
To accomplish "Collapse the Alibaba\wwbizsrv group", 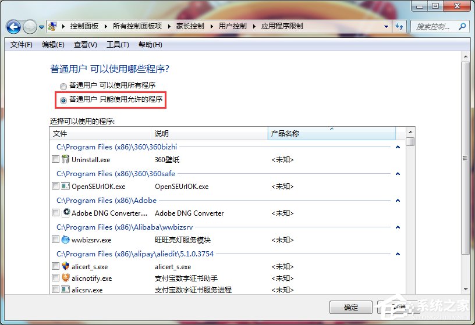I will (398, 227).
